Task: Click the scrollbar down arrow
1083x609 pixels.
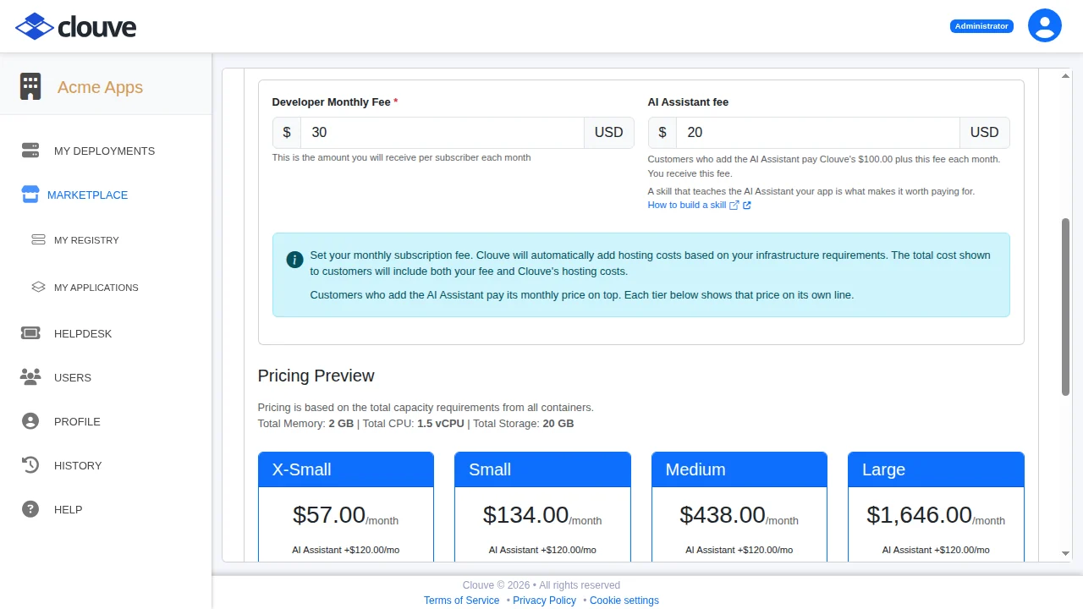Action: [x=1065, y=554]
